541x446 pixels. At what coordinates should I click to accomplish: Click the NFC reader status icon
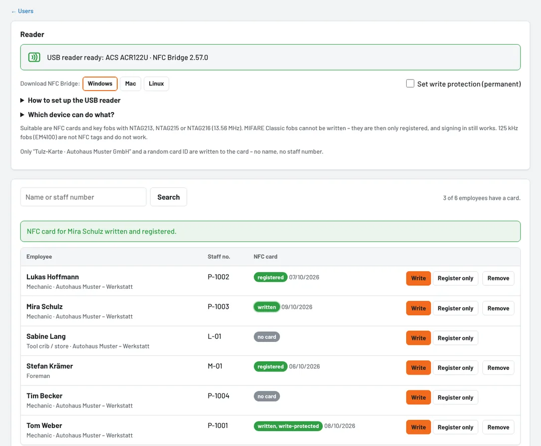[x=34, y=57]
